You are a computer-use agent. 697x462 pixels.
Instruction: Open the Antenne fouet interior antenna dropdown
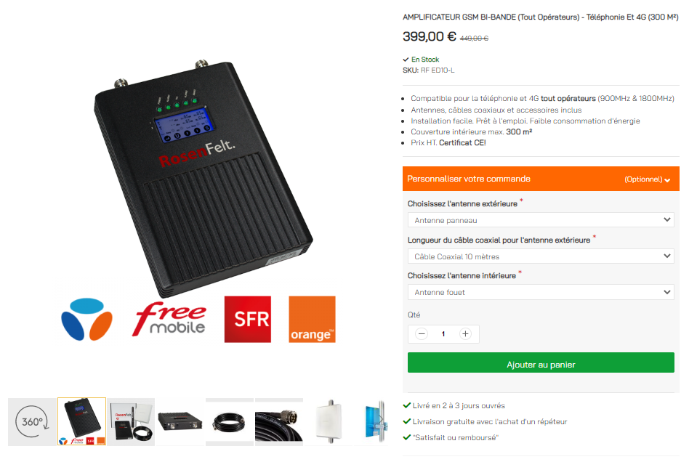click(x=541, y=292)
